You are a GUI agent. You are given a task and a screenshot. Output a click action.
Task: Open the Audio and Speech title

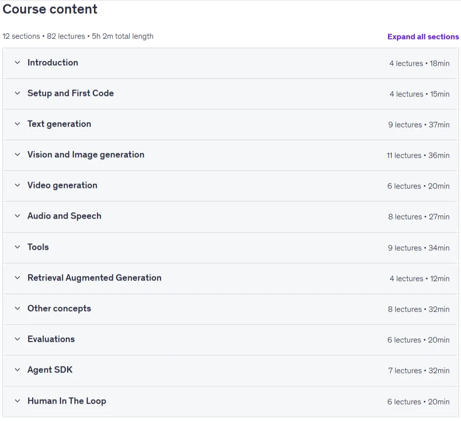click(x=64, y=216)
